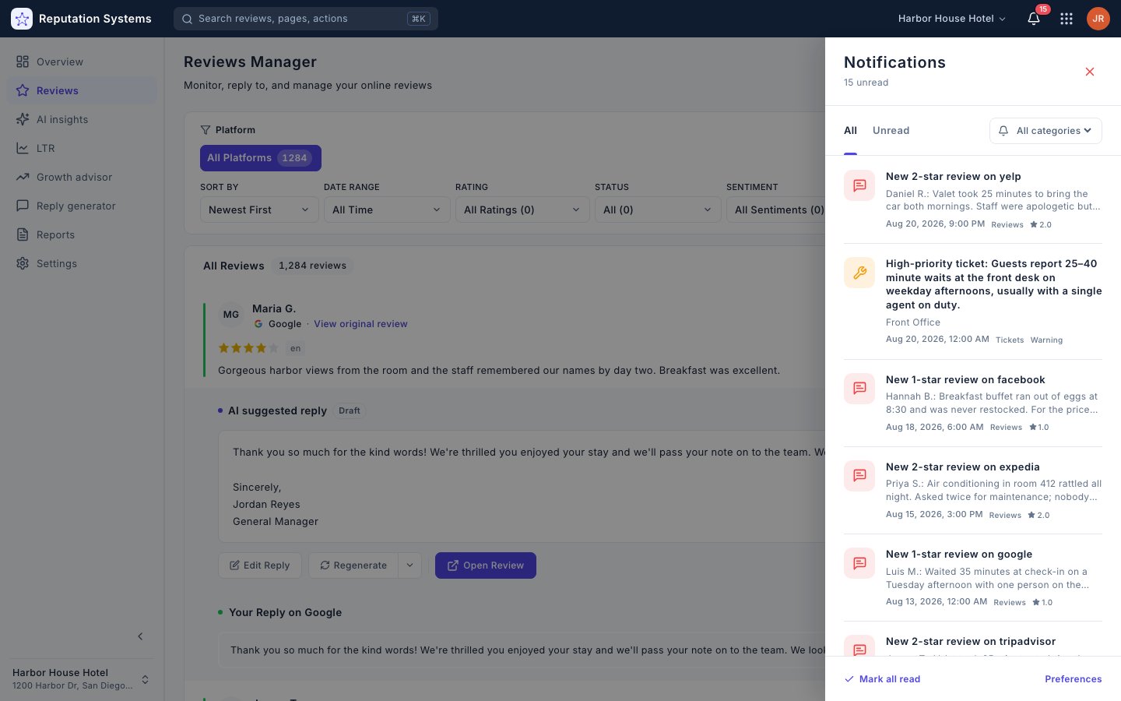
Task: Collapse the sidebar with the chevron
Action: point(140,636)
